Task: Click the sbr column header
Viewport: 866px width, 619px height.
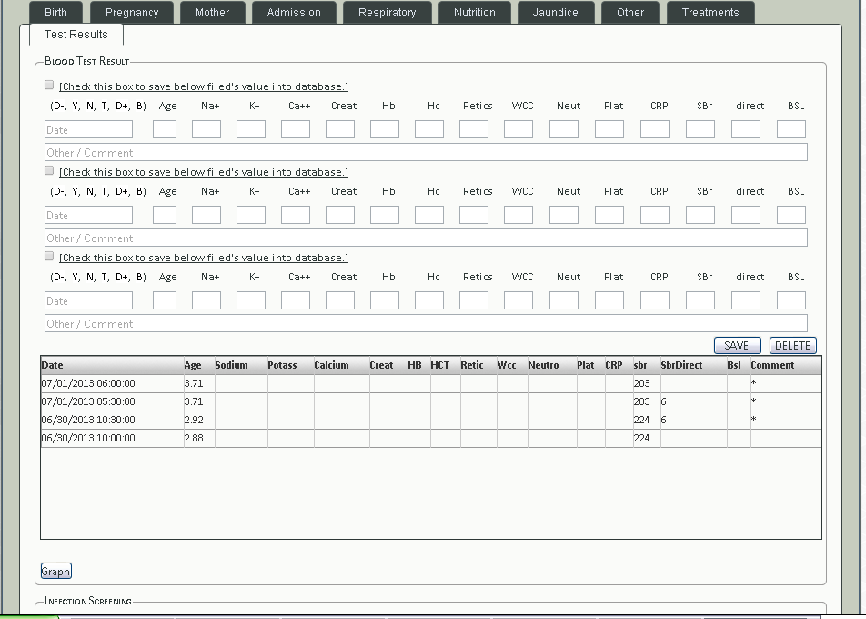Action: [x=644, y=365]
